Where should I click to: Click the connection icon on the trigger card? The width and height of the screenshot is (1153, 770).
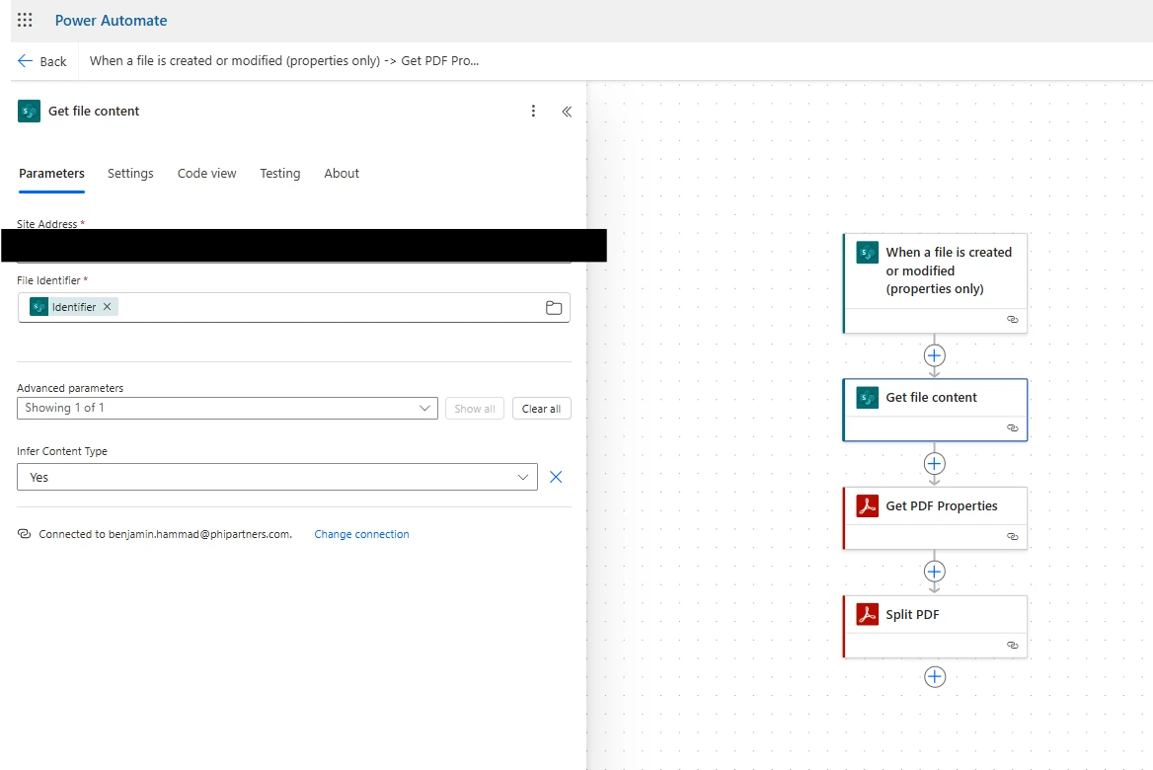[1013, 319]
